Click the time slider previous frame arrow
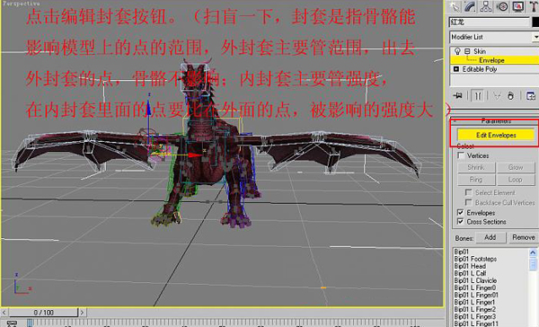The image size is (539, 327). pos(4,313)
